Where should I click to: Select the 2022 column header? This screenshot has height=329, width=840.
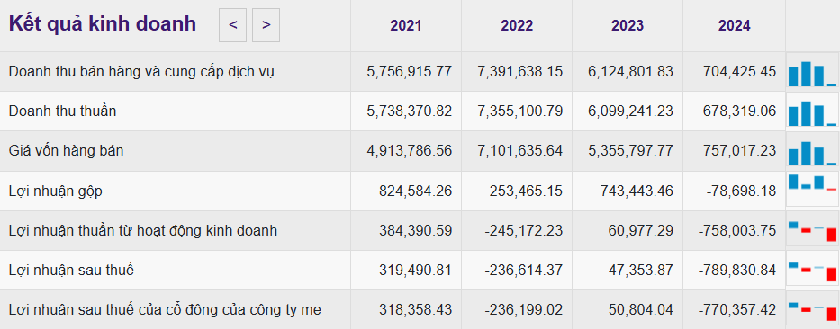click(x=517, y=26)
